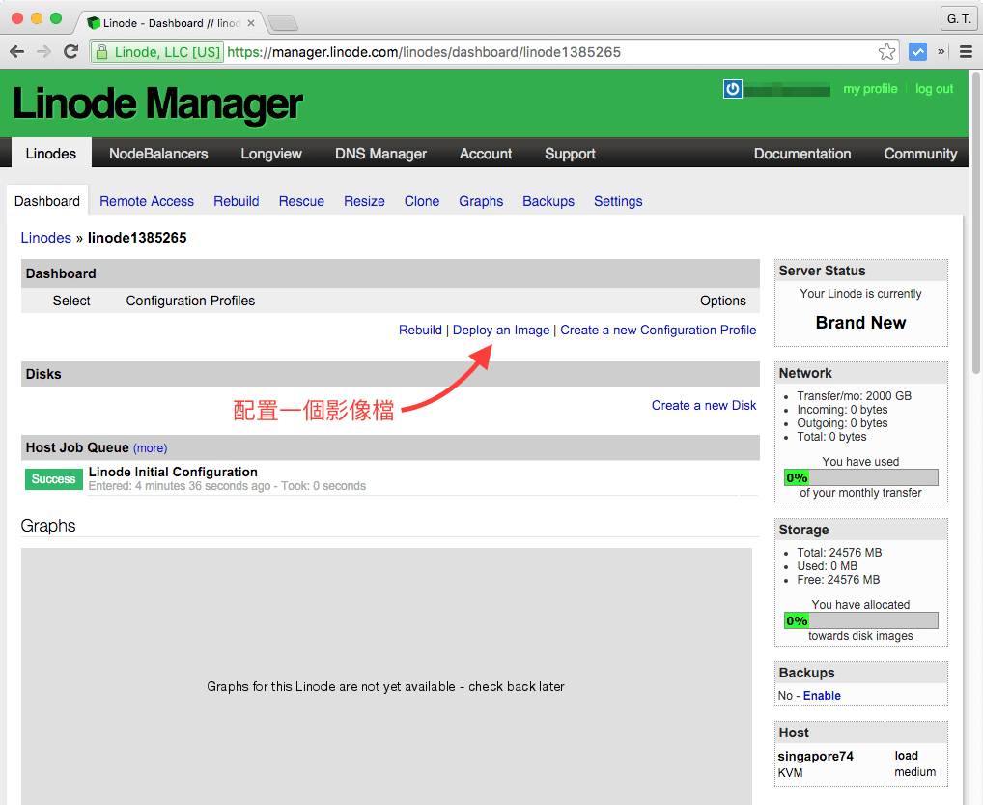Open the DNS Manager section
Screen dimensions: 983x805
(x=380, y=153)
